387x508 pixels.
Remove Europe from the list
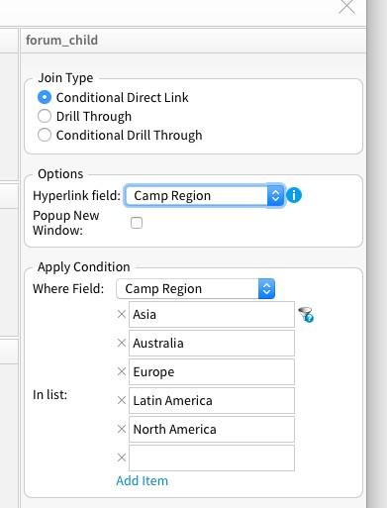122,371
